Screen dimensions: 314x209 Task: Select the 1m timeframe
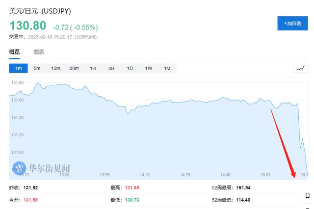point(19,68)
